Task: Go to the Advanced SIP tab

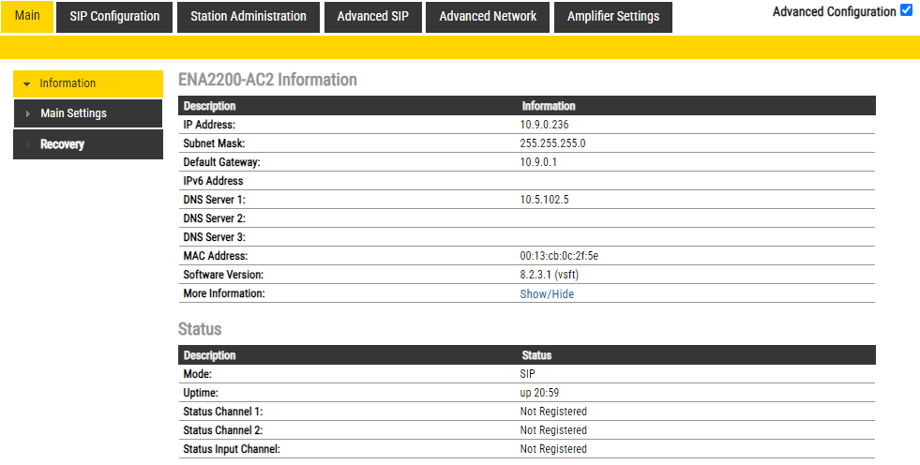Action: click(372, 16)
